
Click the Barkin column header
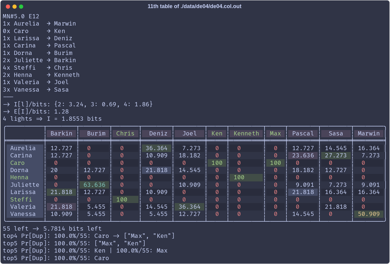click(x=61, y=134)
